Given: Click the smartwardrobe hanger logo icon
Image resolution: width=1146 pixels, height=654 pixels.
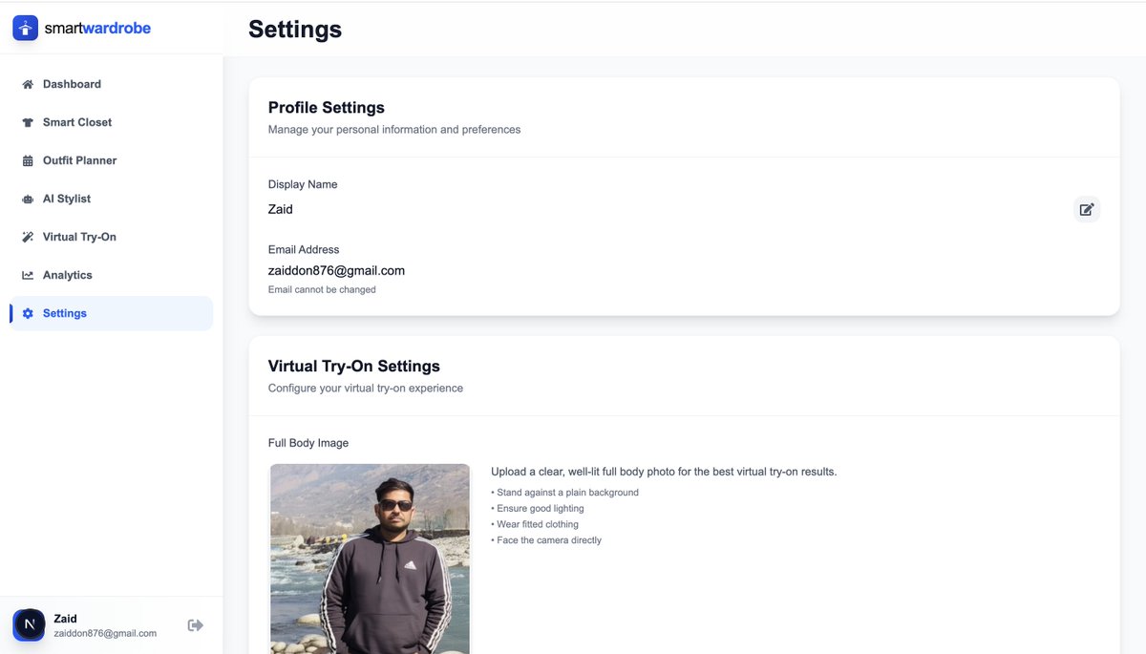Looking at the screenshot, I should pyautogui.click(x=25, y=29).
